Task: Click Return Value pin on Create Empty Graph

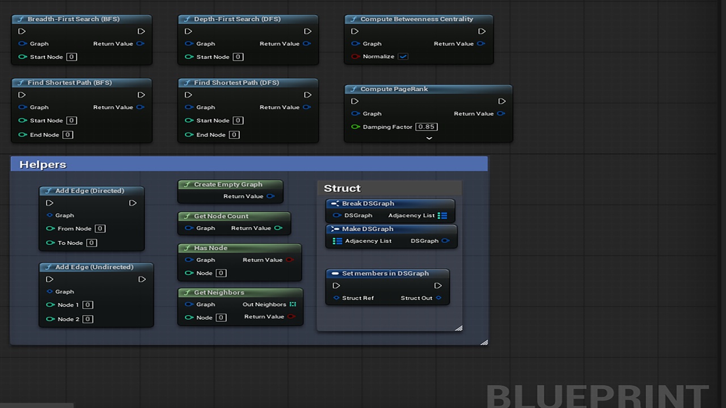Action: pyautogui.click(x=270, y=197)
